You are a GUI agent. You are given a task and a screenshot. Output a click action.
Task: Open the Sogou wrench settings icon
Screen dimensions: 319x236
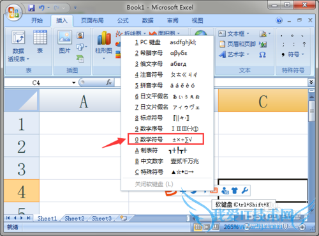click(245, 190)
